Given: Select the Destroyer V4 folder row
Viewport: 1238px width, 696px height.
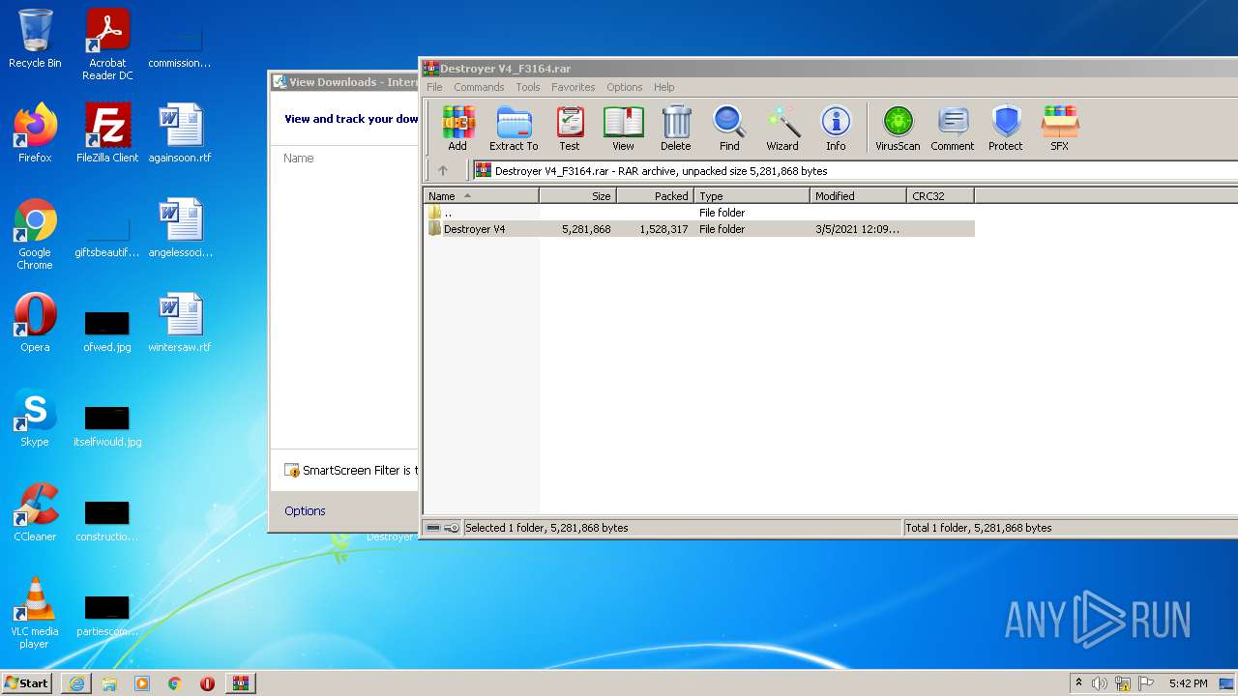Looking at the screenshot, I should coord(698,229).
